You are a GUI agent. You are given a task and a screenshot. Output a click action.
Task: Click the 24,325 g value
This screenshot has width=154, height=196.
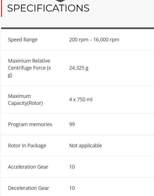tap(79, 68)
